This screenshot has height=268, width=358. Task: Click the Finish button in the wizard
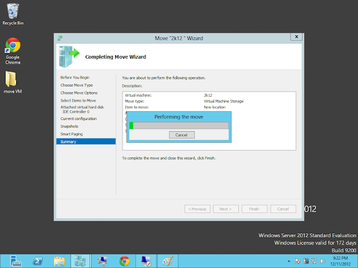click(254, 209)
